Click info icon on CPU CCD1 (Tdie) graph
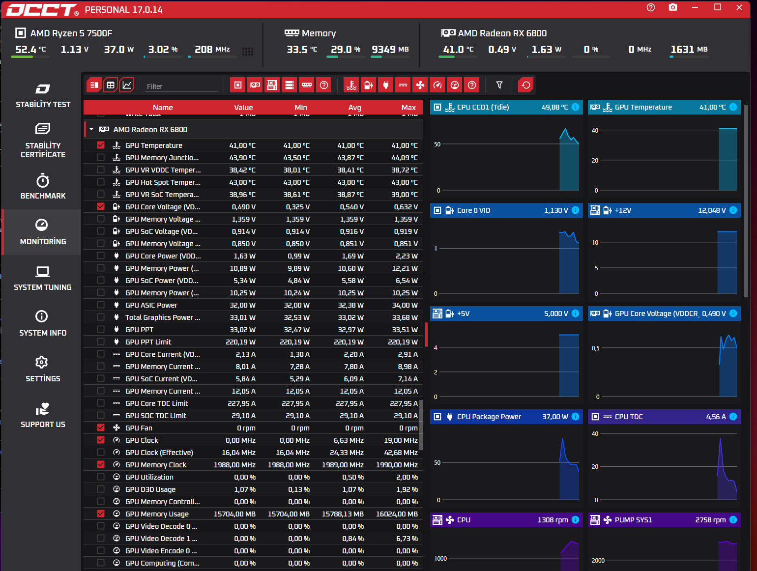This screenshot has height=571, width=757. click(x=576, y=107)
